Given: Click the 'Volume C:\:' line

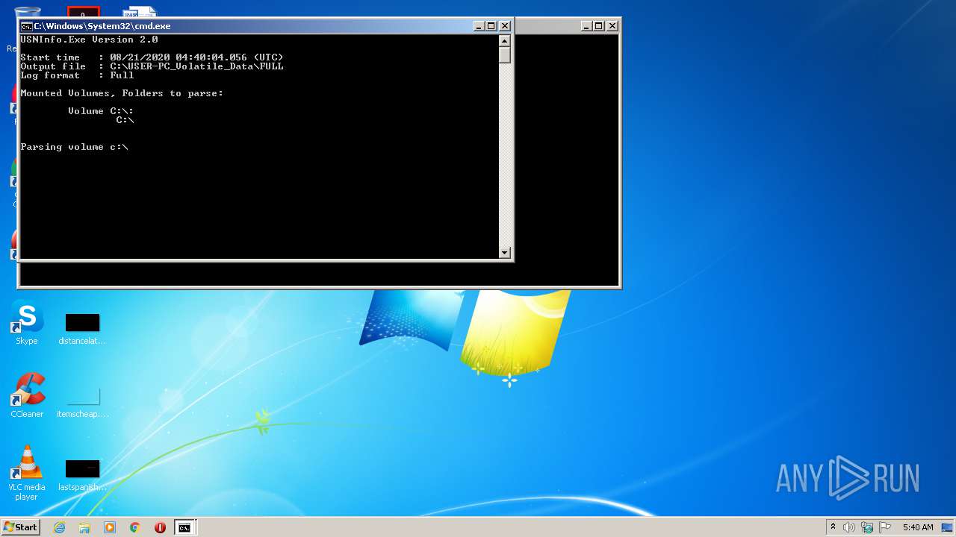Looking at the screenshot, I should coord(101,111).
